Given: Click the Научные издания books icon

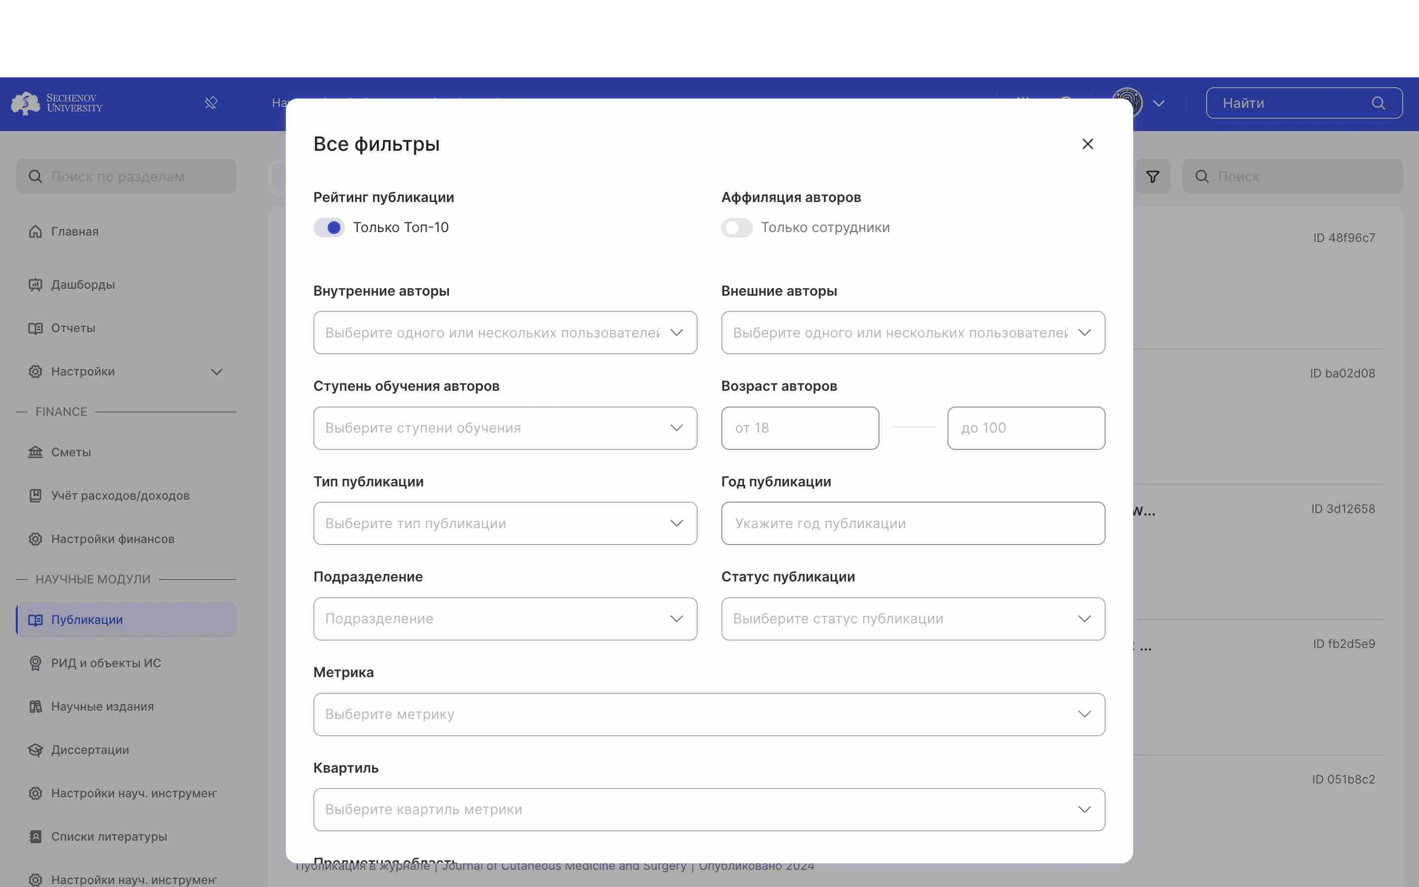Looking at the screenshot, I should (35, 706).
